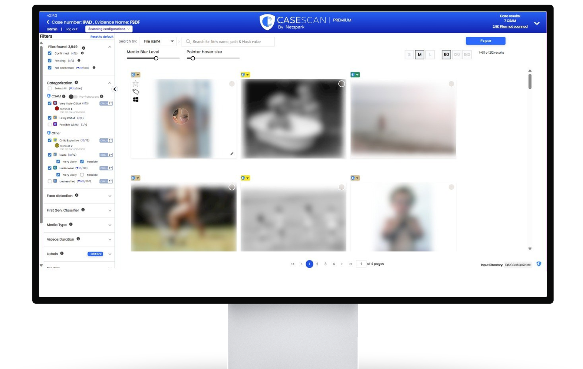Click the back arrow beside Case number
The height and width of the screenshot is (369, 583).
tap(48, 22)
